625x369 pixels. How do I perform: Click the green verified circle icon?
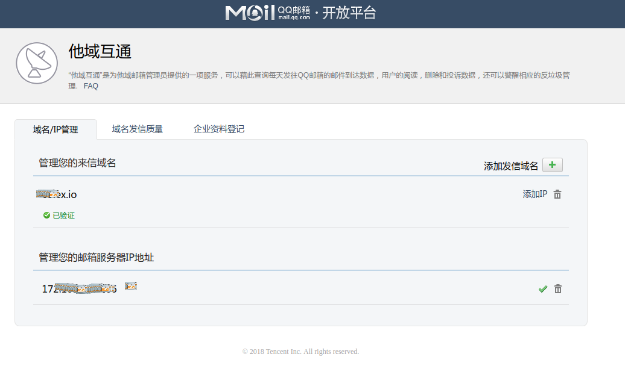coord(46,215)
